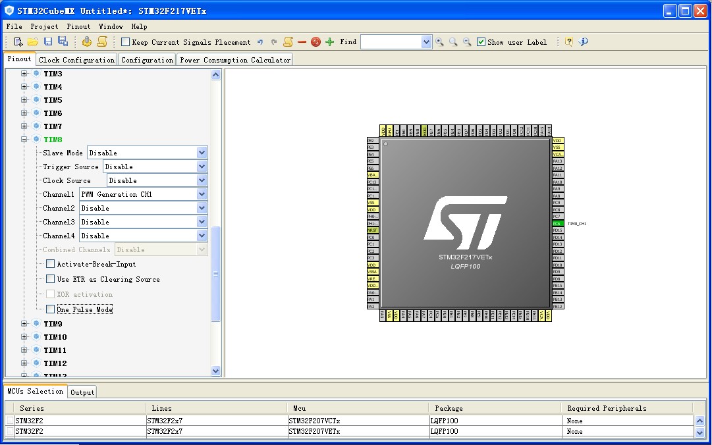Expand the TIM9 tree node
Image resolution: width=712 pixels, height=445 pixels.
24,323
